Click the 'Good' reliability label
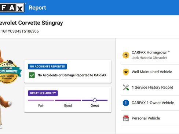 click(x=68, y=105)
